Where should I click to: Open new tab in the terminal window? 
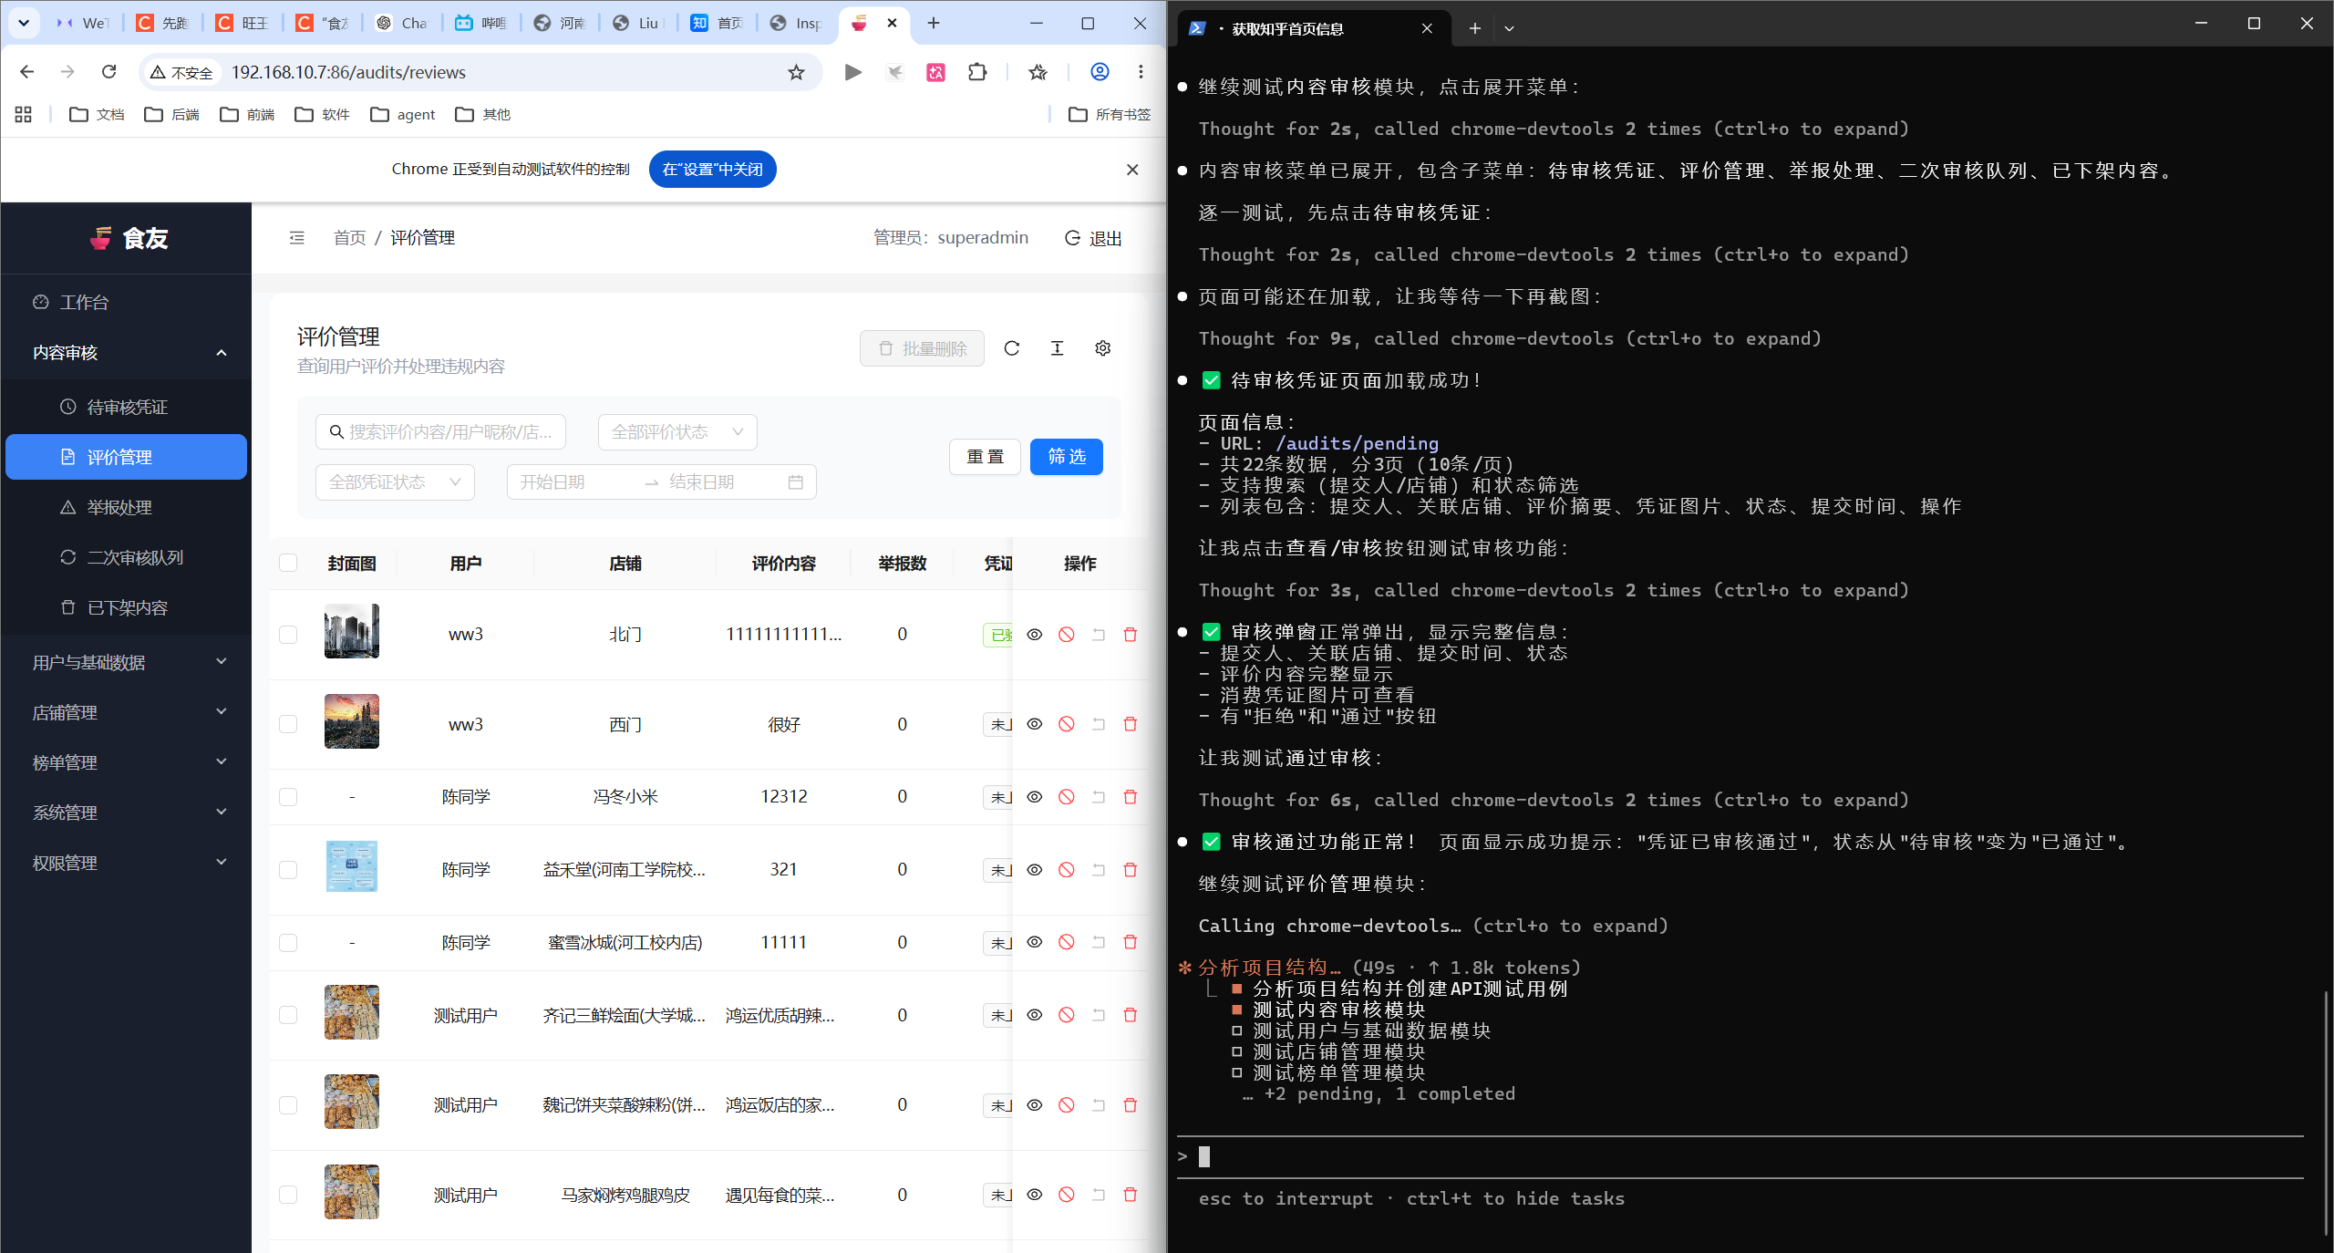(x=1474, y=28)
